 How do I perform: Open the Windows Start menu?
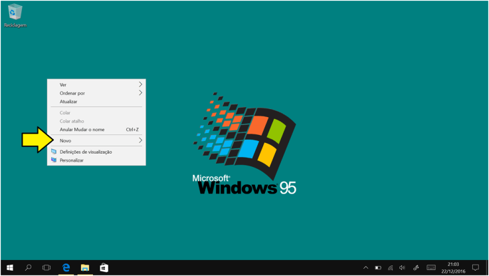pos(10,267)
